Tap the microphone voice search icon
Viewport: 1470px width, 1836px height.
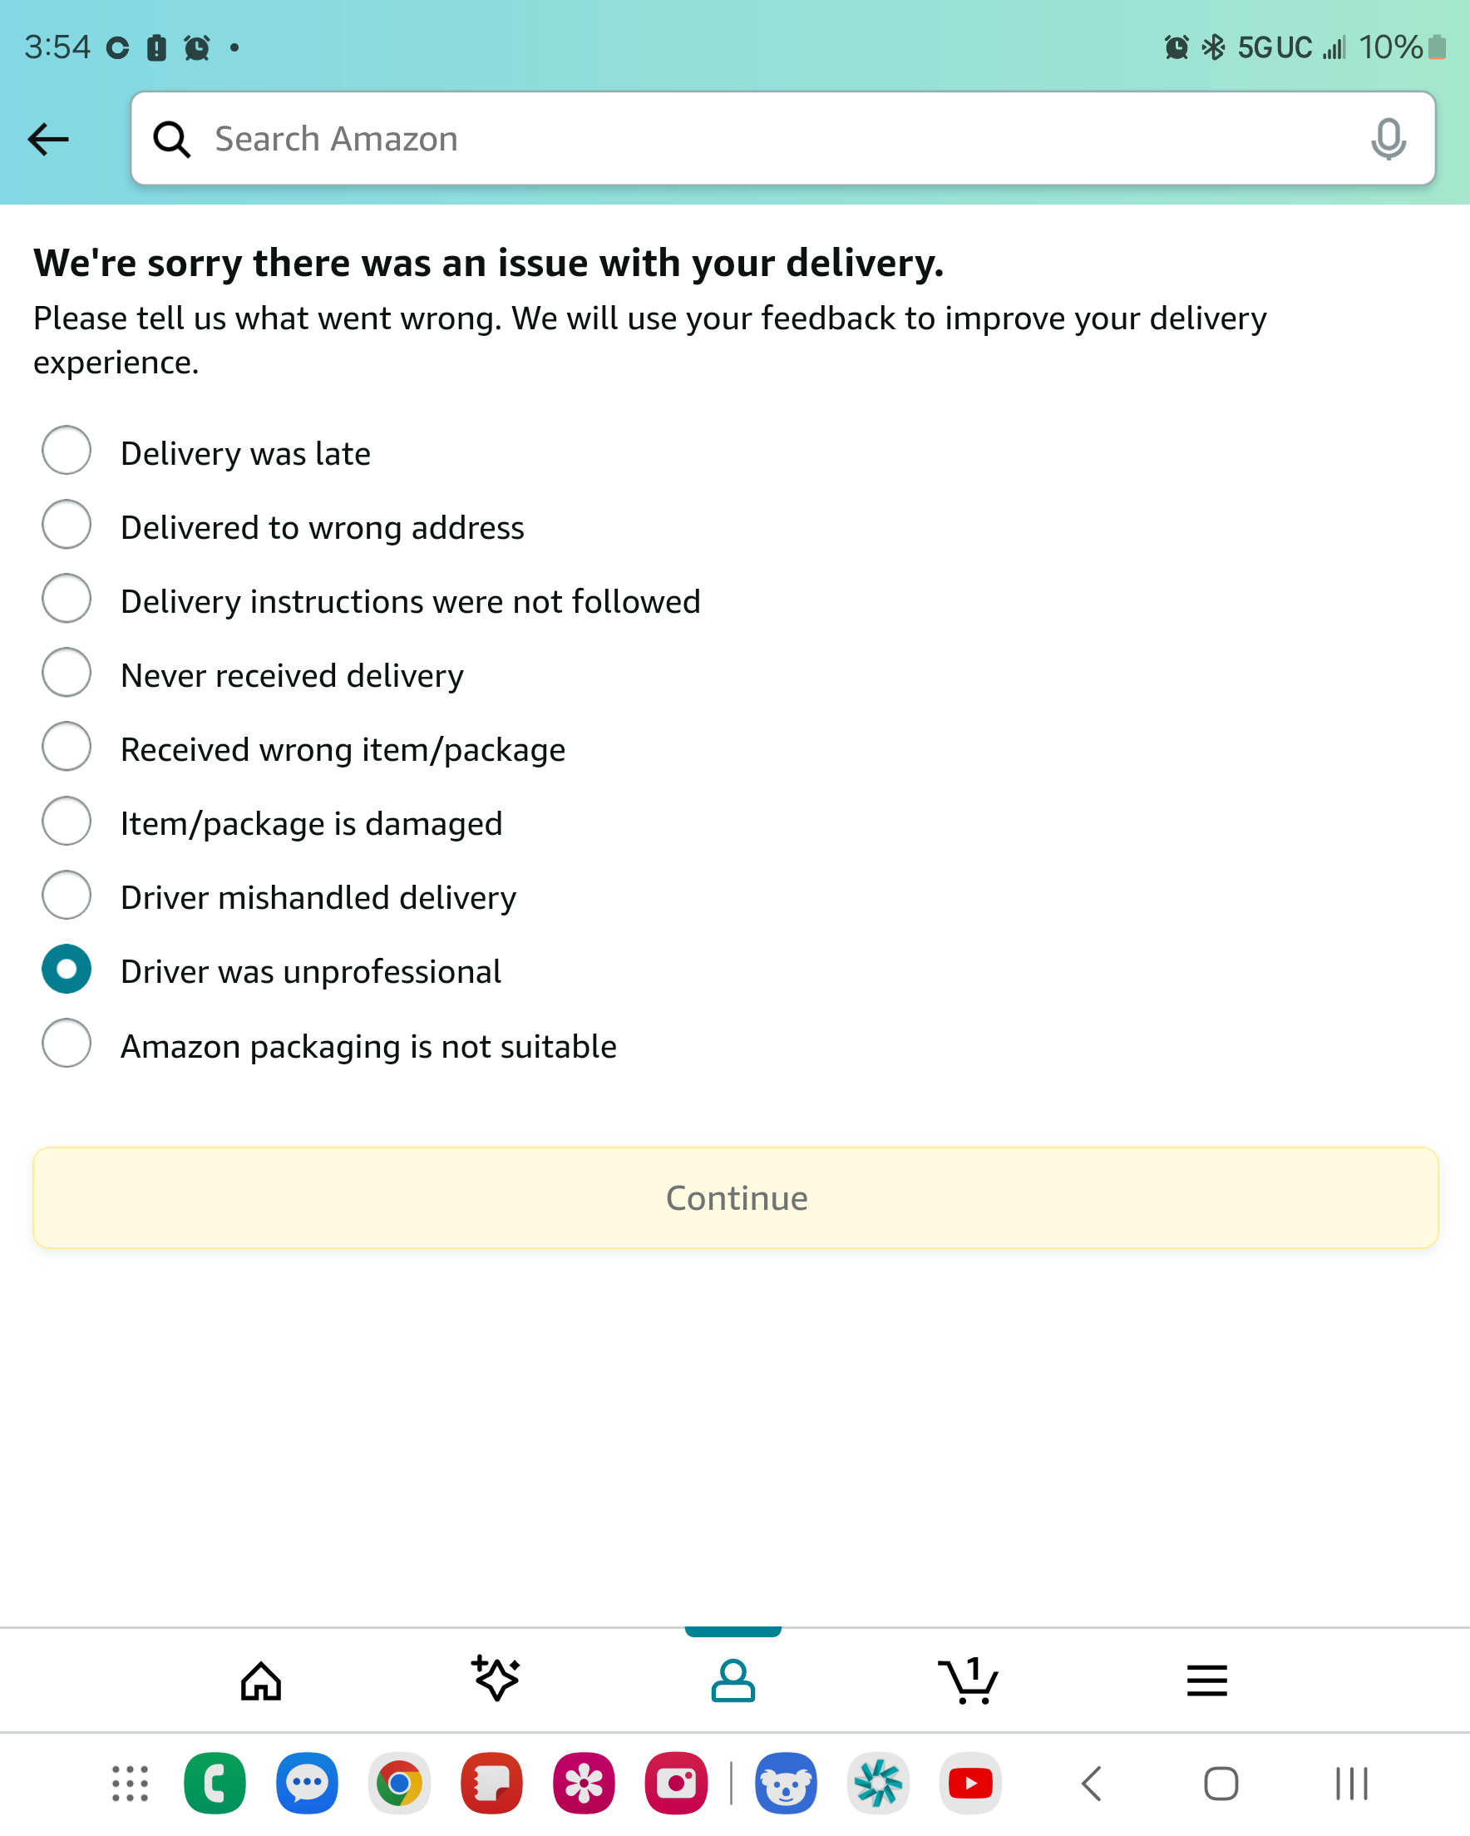pyautogui.click(x=1388, y=139)
